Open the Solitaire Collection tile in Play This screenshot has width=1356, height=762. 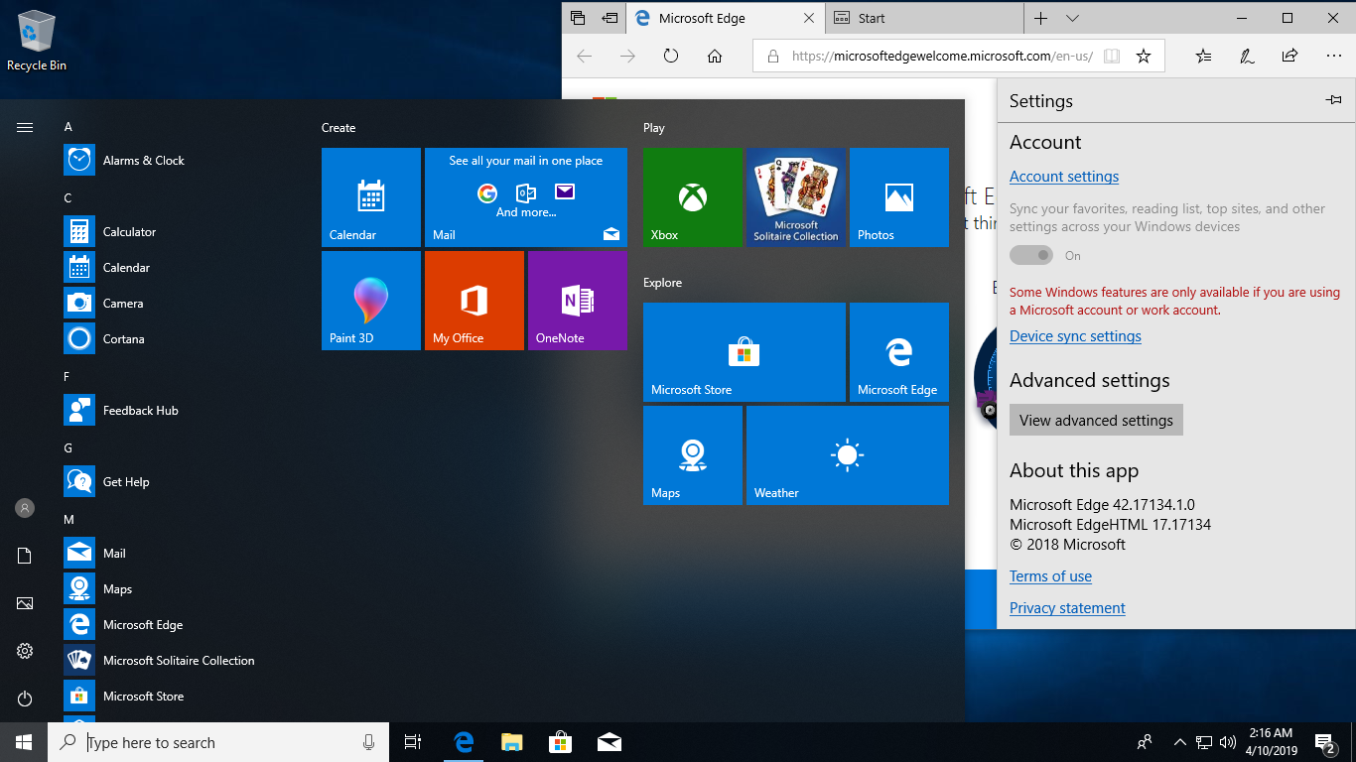tap(796, 197)
